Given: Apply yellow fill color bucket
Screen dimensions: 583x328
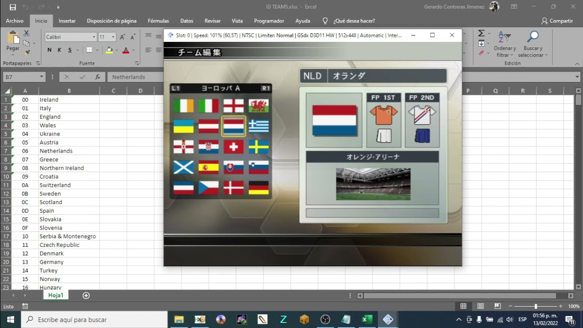Looking at the screenshot, I should pos(109,50).
